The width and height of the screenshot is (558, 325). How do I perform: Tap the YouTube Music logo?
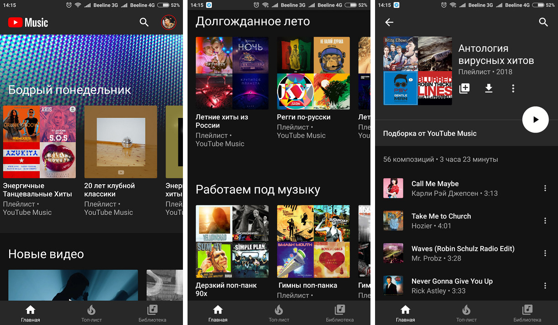[x=28, y=22]
